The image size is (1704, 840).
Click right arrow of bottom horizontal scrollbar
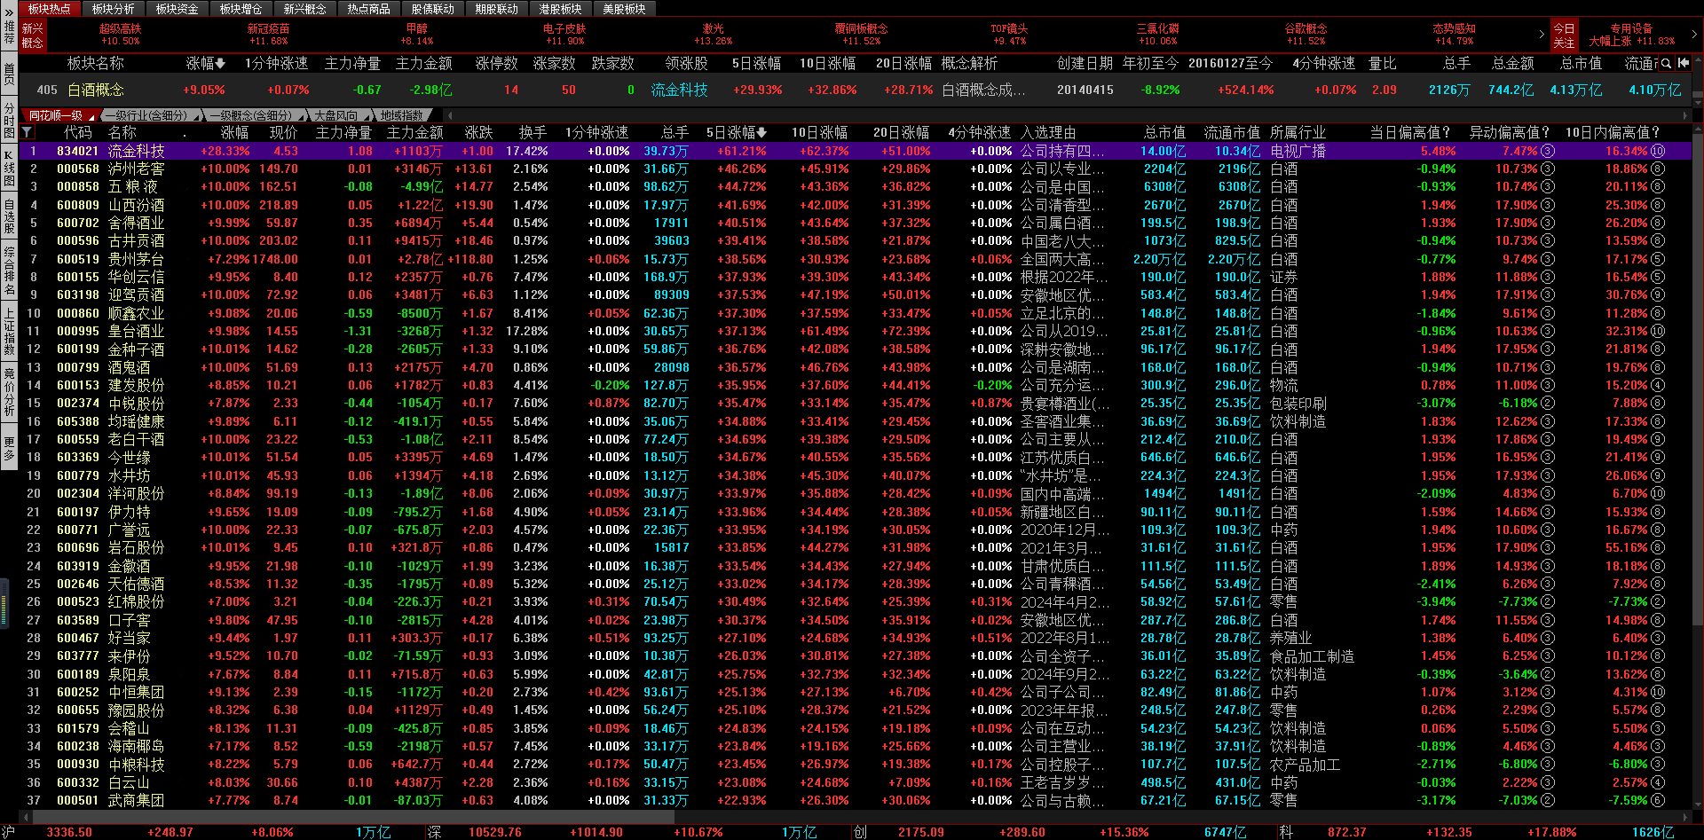[1686, 817]
